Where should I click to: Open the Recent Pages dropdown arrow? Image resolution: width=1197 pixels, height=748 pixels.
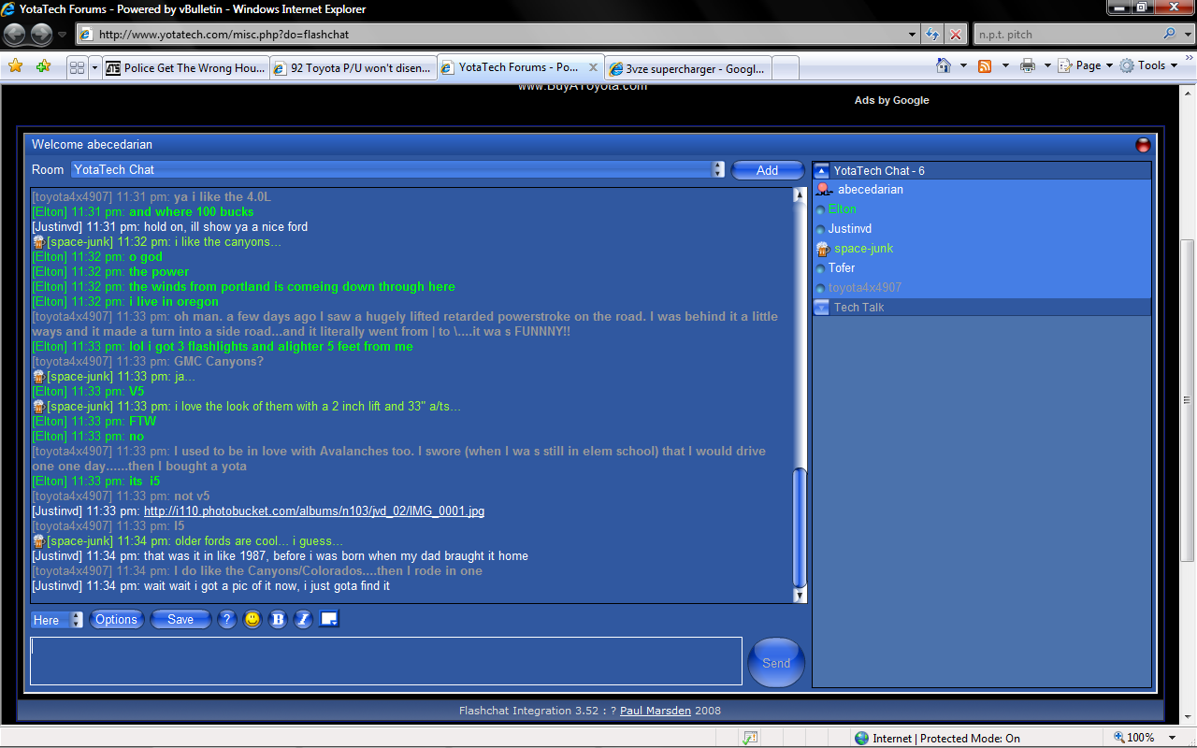tap(63, 35)
